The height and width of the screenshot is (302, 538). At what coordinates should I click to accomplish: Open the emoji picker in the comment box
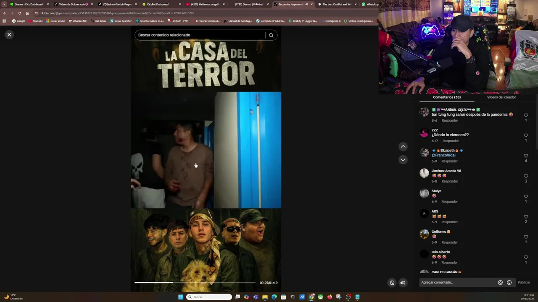click(x=509, y=283)
